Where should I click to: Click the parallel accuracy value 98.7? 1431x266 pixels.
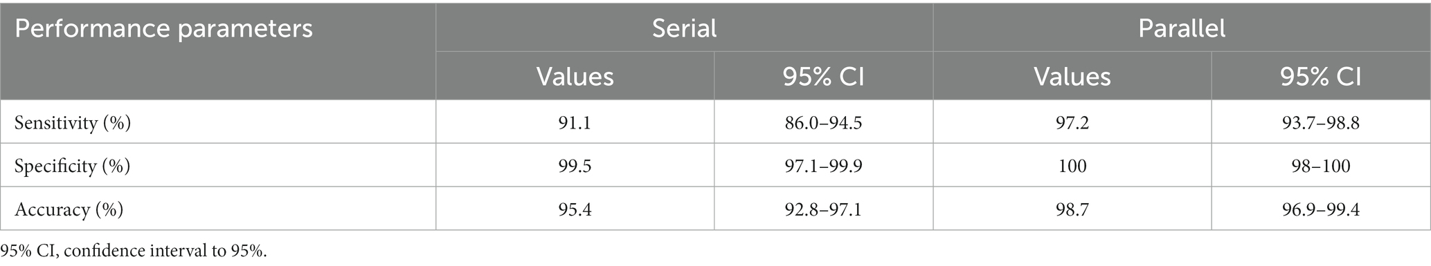point(1072,209)
